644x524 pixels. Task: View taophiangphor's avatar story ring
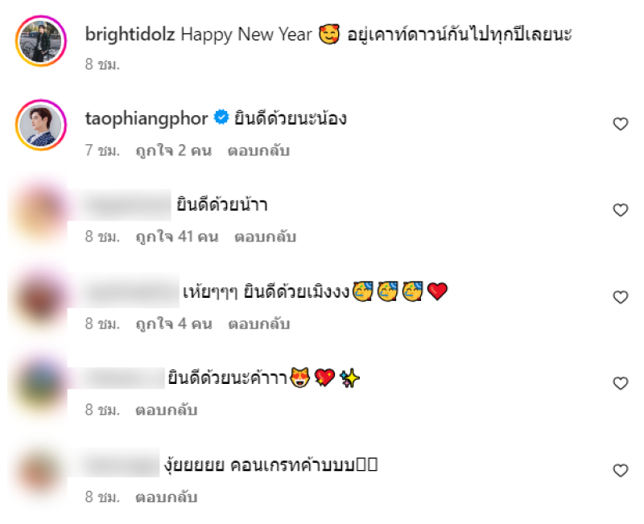(x=41, y=125)
